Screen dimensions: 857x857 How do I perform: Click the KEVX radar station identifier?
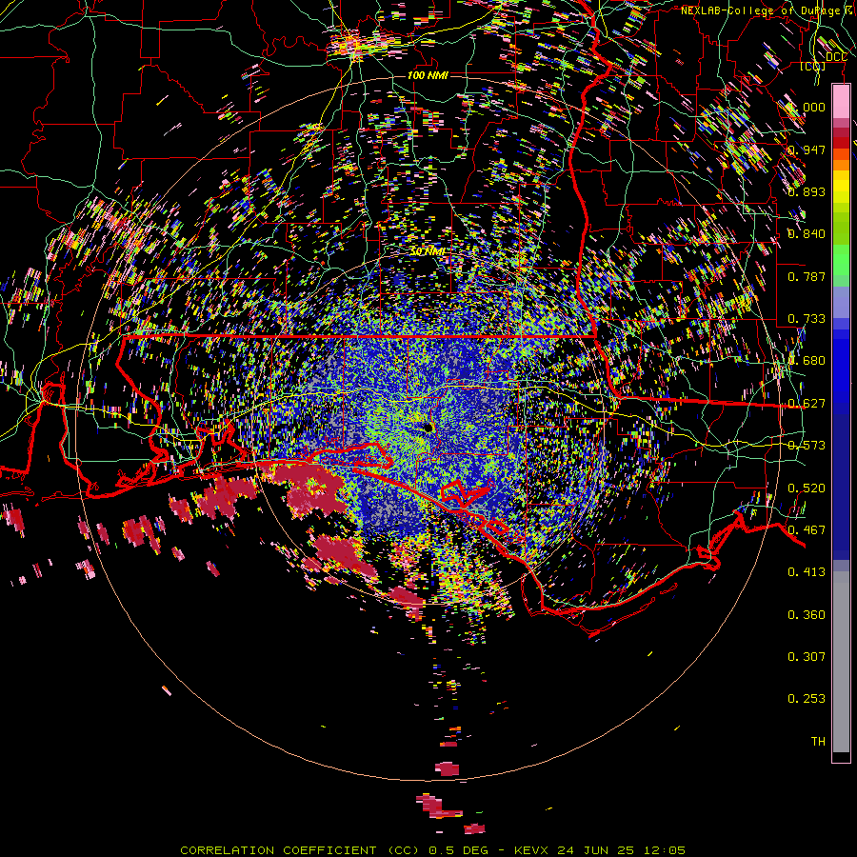pyautogui.click(x=532, y=850)
